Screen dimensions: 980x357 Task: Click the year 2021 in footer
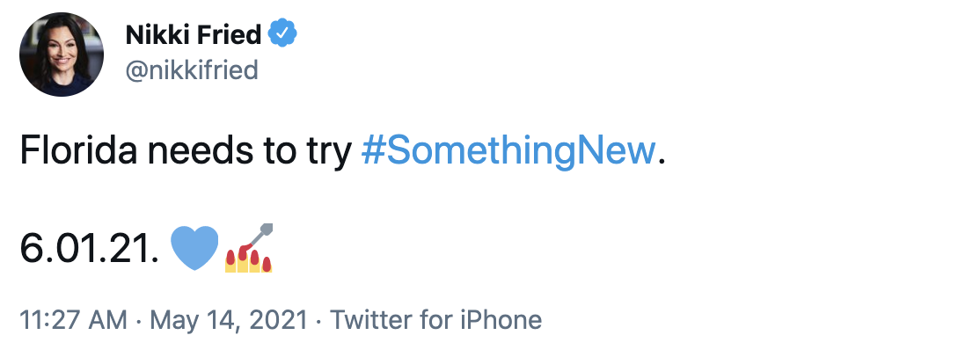(x=280, y=319)
